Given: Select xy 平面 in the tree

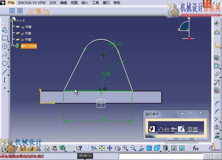Looking at the screenshot, I should pyautogui.click(x=26, y=27).
